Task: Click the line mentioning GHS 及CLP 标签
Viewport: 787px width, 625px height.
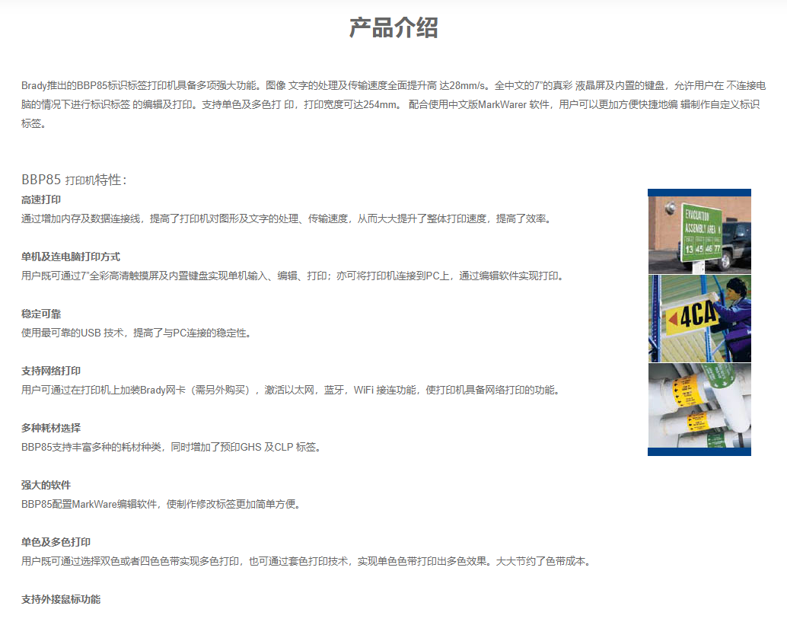Action: pyautogui.click(x=171, y=447)
